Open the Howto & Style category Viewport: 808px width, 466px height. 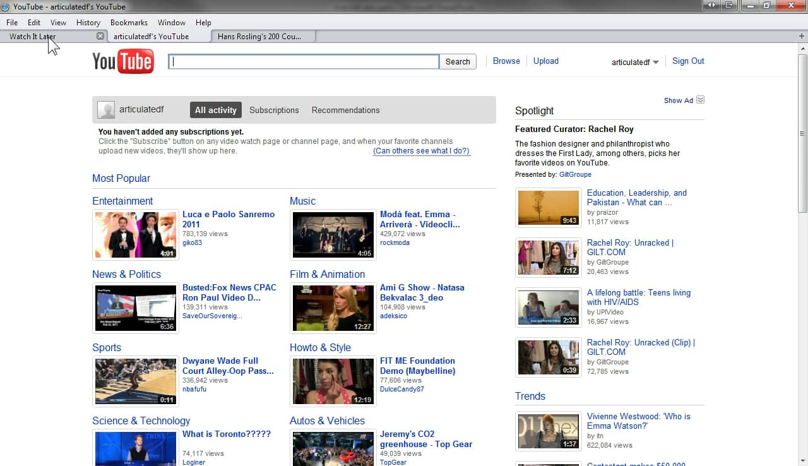coord(320,347)
